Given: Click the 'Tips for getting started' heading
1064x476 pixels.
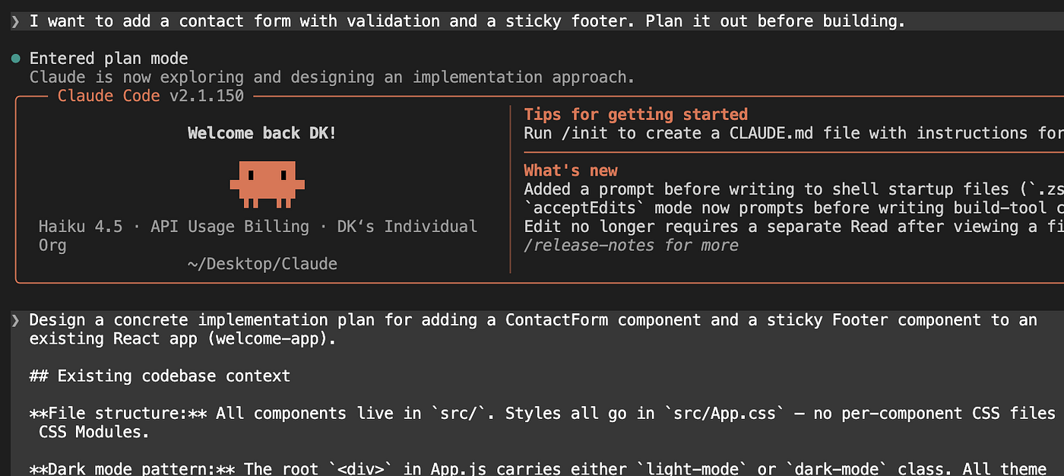Looking at the screenshot, I should (636, 115).
